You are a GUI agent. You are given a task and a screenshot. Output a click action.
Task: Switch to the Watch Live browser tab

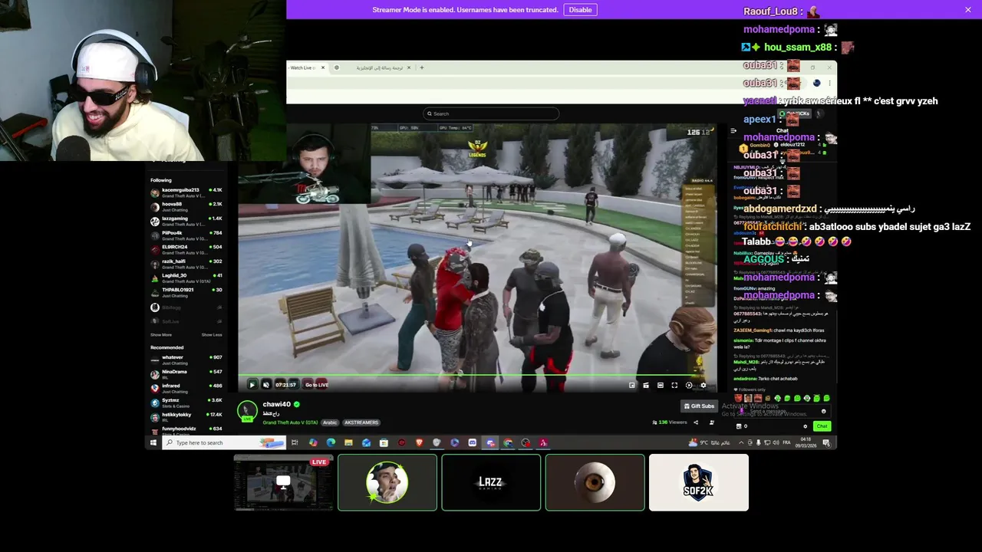pyautogui.click(x=307, y=67)
